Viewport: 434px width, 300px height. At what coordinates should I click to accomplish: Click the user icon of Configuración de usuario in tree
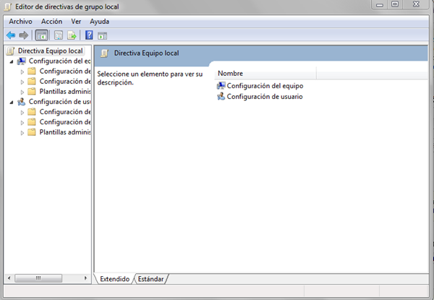tap(22, 102)
